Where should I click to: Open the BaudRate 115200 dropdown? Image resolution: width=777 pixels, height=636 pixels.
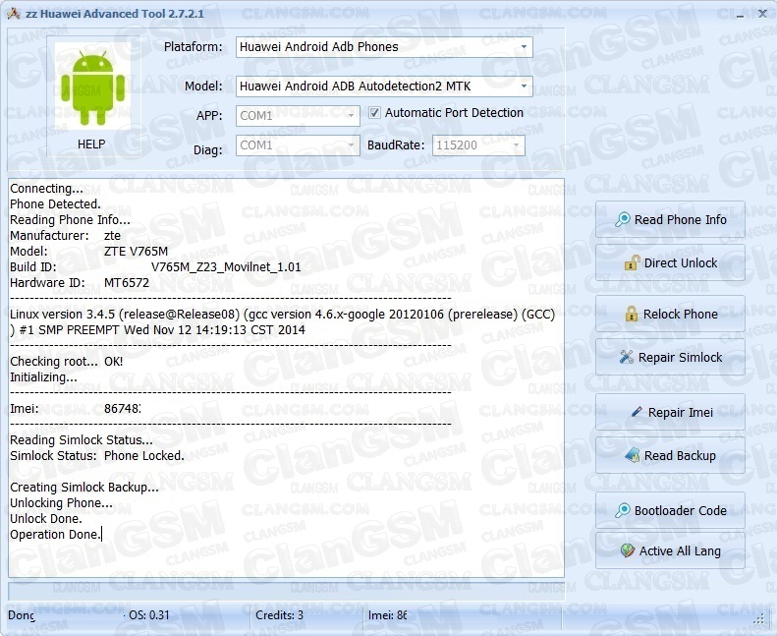(516, 145)
